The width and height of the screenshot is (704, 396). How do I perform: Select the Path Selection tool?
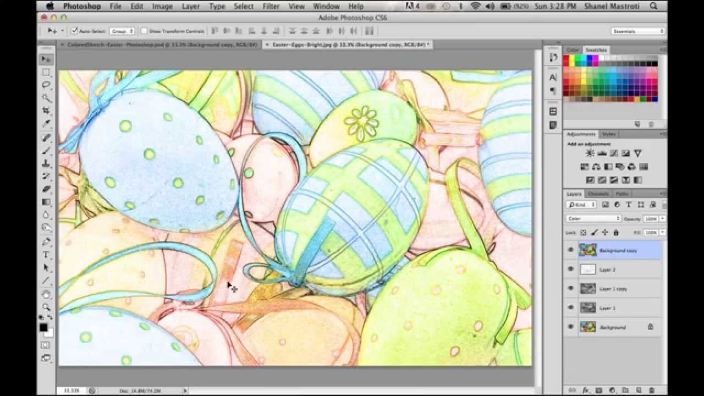(x=46, y=267)
